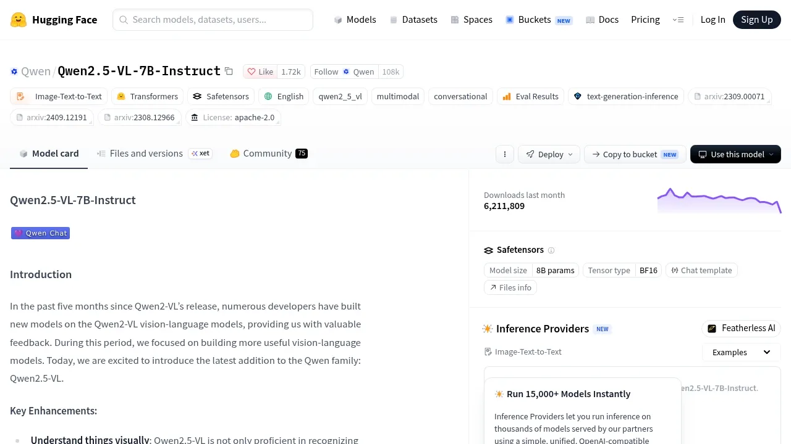Viewport: 791px width, 444px height.
Task: Open the Eval Results tag
Action: (530, 96)
